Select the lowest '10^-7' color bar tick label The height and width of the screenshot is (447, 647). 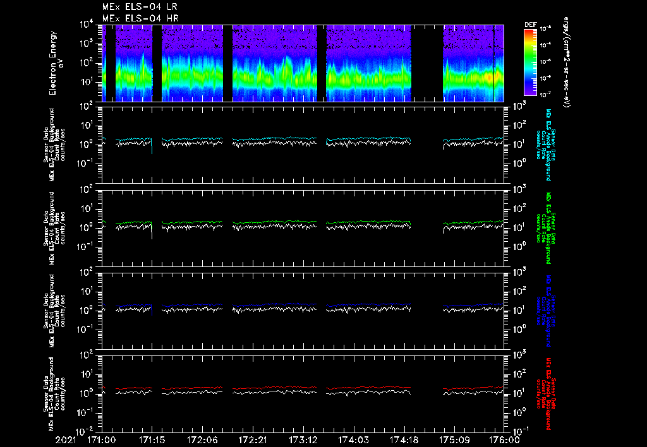545,95
